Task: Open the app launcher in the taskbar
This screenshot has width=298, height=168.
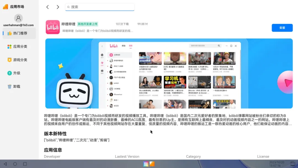Action: pyautogui.click(x=146, y=164)
